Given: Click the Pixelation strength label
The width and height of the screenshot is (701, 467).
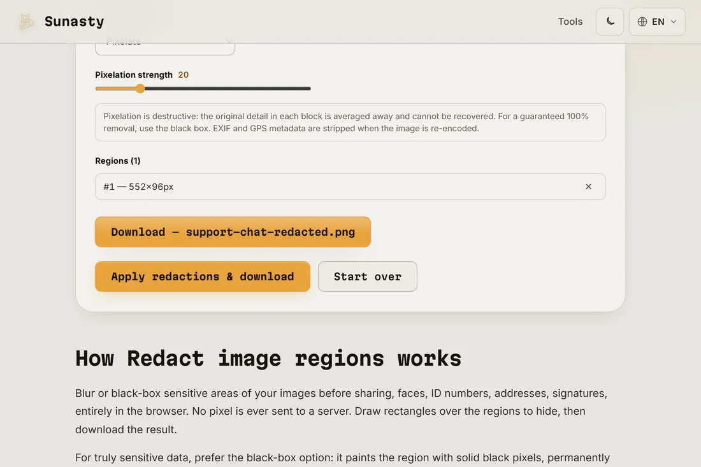Looking at the screenshot, I should click(x=134, y=75).
